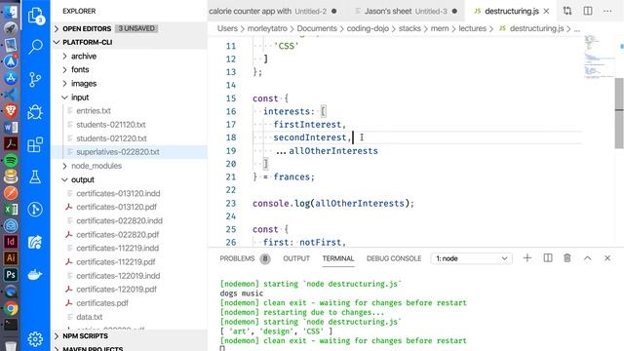
Task: Close the terminal panel
Action: pyautogui.click(x=607, y=258)
